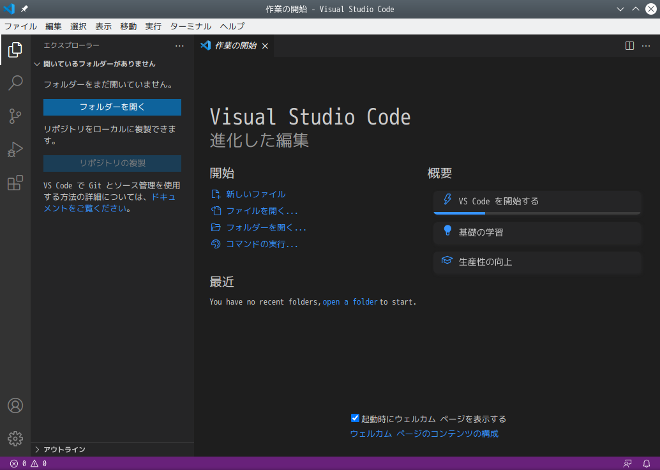Open the Source Control view icon
The height and width of the screenshot is (470, 660).
point(15,116)
